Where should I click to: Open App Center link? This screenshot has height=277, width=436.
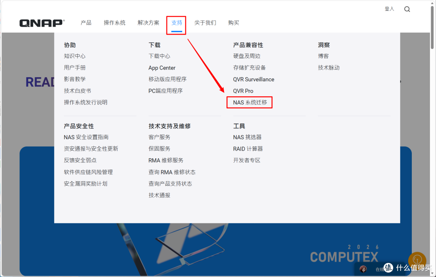[162, 68]
